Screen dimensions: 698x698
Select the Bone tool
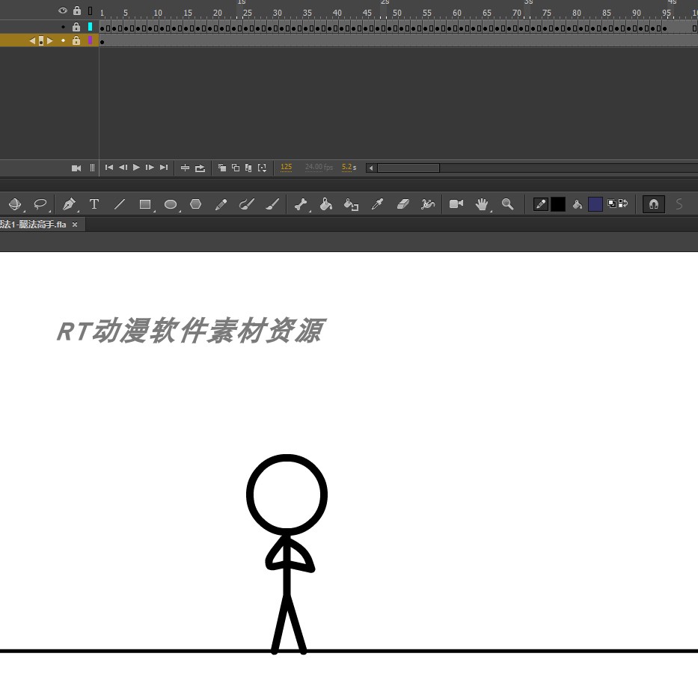(301, 204)
